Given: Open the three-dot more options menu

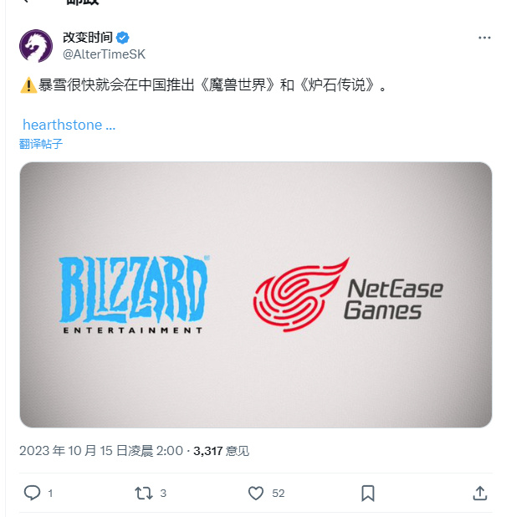Looking at the screenshot, I should [484, 38].
